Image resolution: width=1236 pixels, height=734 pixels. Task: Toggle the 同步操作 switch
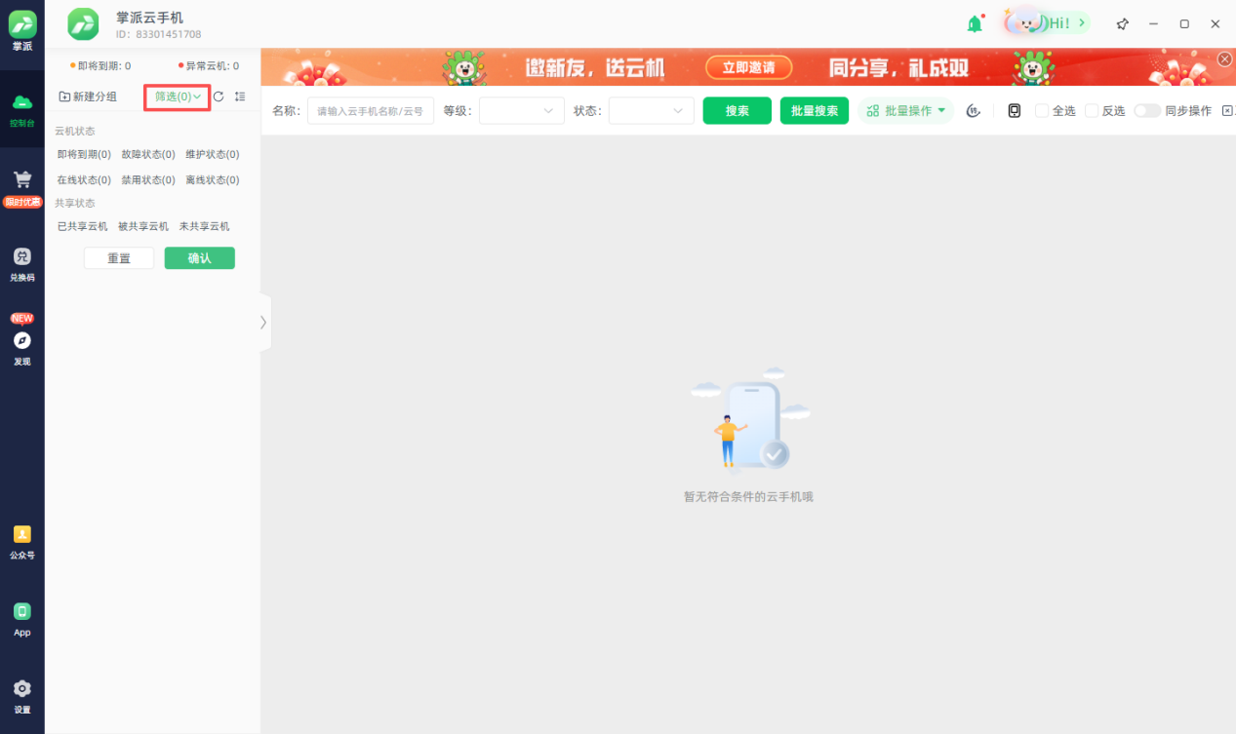click(x=1147, y=111)
